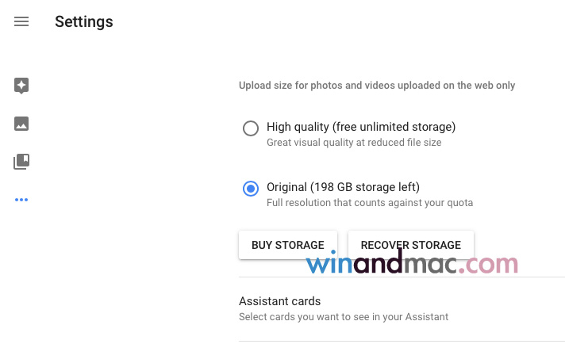Expand the Assistant cards section
The image size is (565, 344).
click(280, 301)
